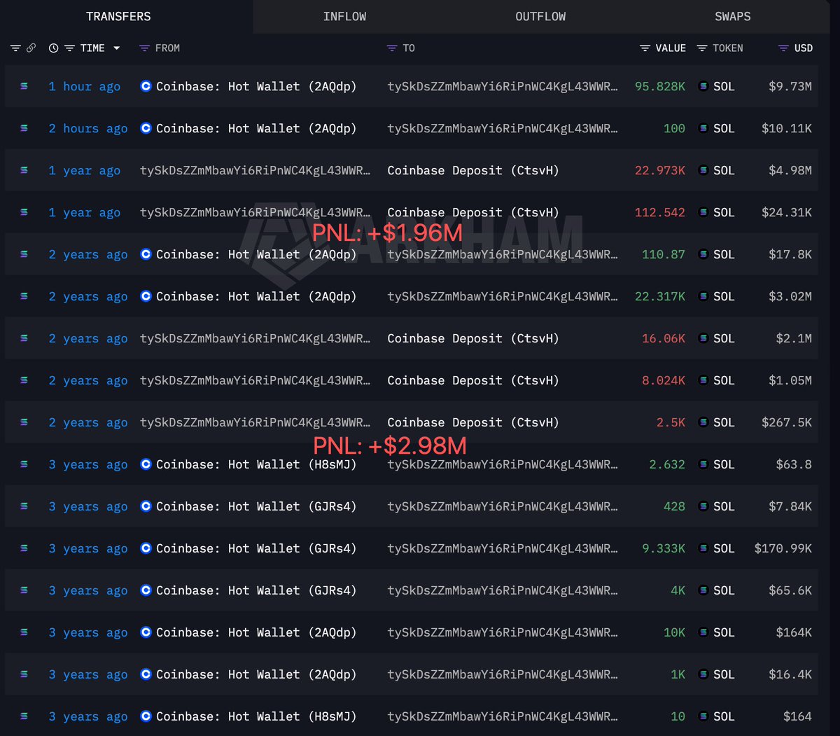Screen dimensions: 840x736
Task: Open the '2 hours ago' transaction link
Action: [87, 129]
